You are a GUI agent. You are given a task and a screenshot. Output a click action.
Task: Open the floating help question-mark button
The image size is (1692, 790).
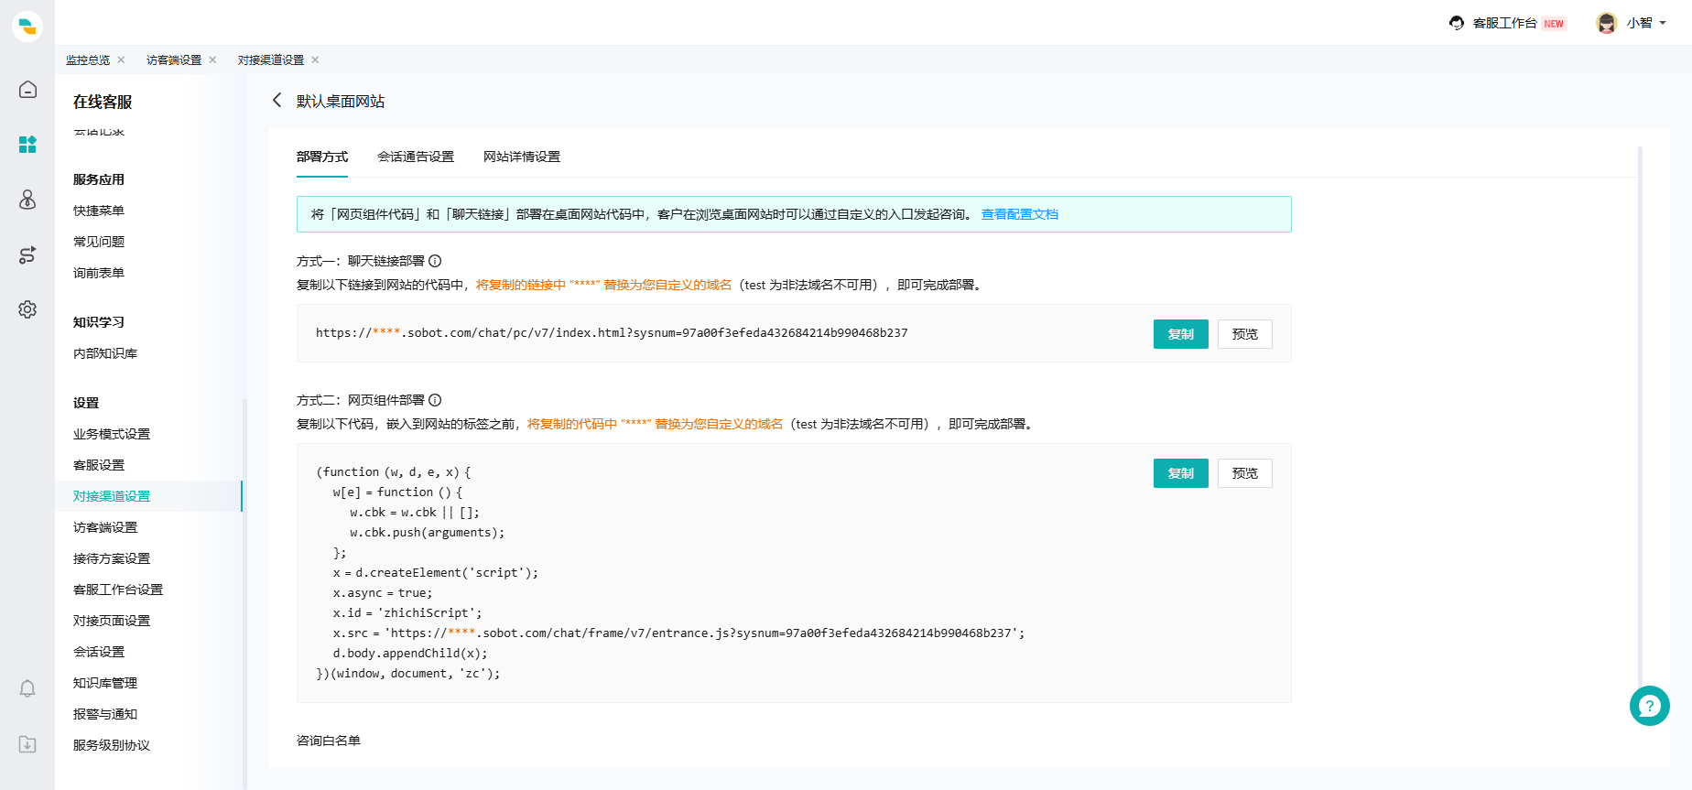pos(1649,706)
